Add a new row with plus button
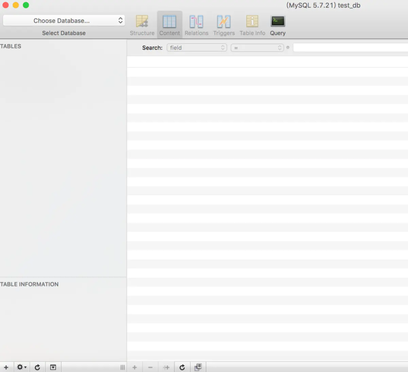The image size is (408, 372). tap(135, 367)
